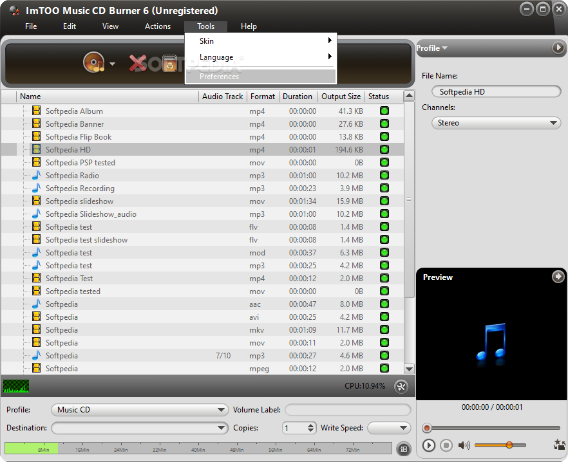Choose Preferences from the Tools menu
The height and width of the screenshot is (462, 568).
pos(261,77)
